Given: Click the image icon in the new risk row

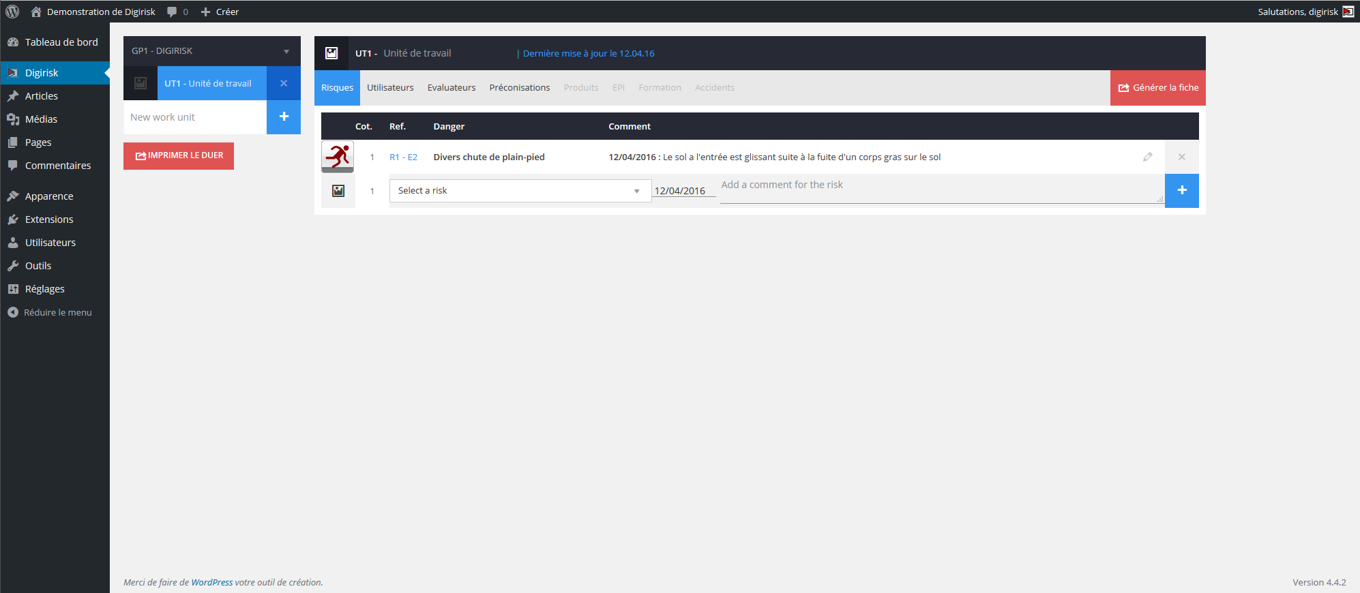Looking at the screenshot, I should pyautogui.click(x=338, y=191).
